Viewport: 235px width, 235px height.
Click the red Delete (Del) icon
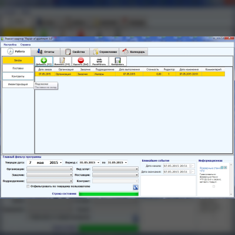tap(80, 60)
